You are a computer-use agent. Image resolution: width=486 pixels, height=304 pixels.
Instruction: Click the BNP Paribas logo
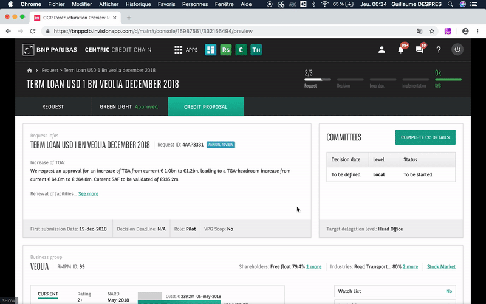pyautogui.click(x=50, y=50)
